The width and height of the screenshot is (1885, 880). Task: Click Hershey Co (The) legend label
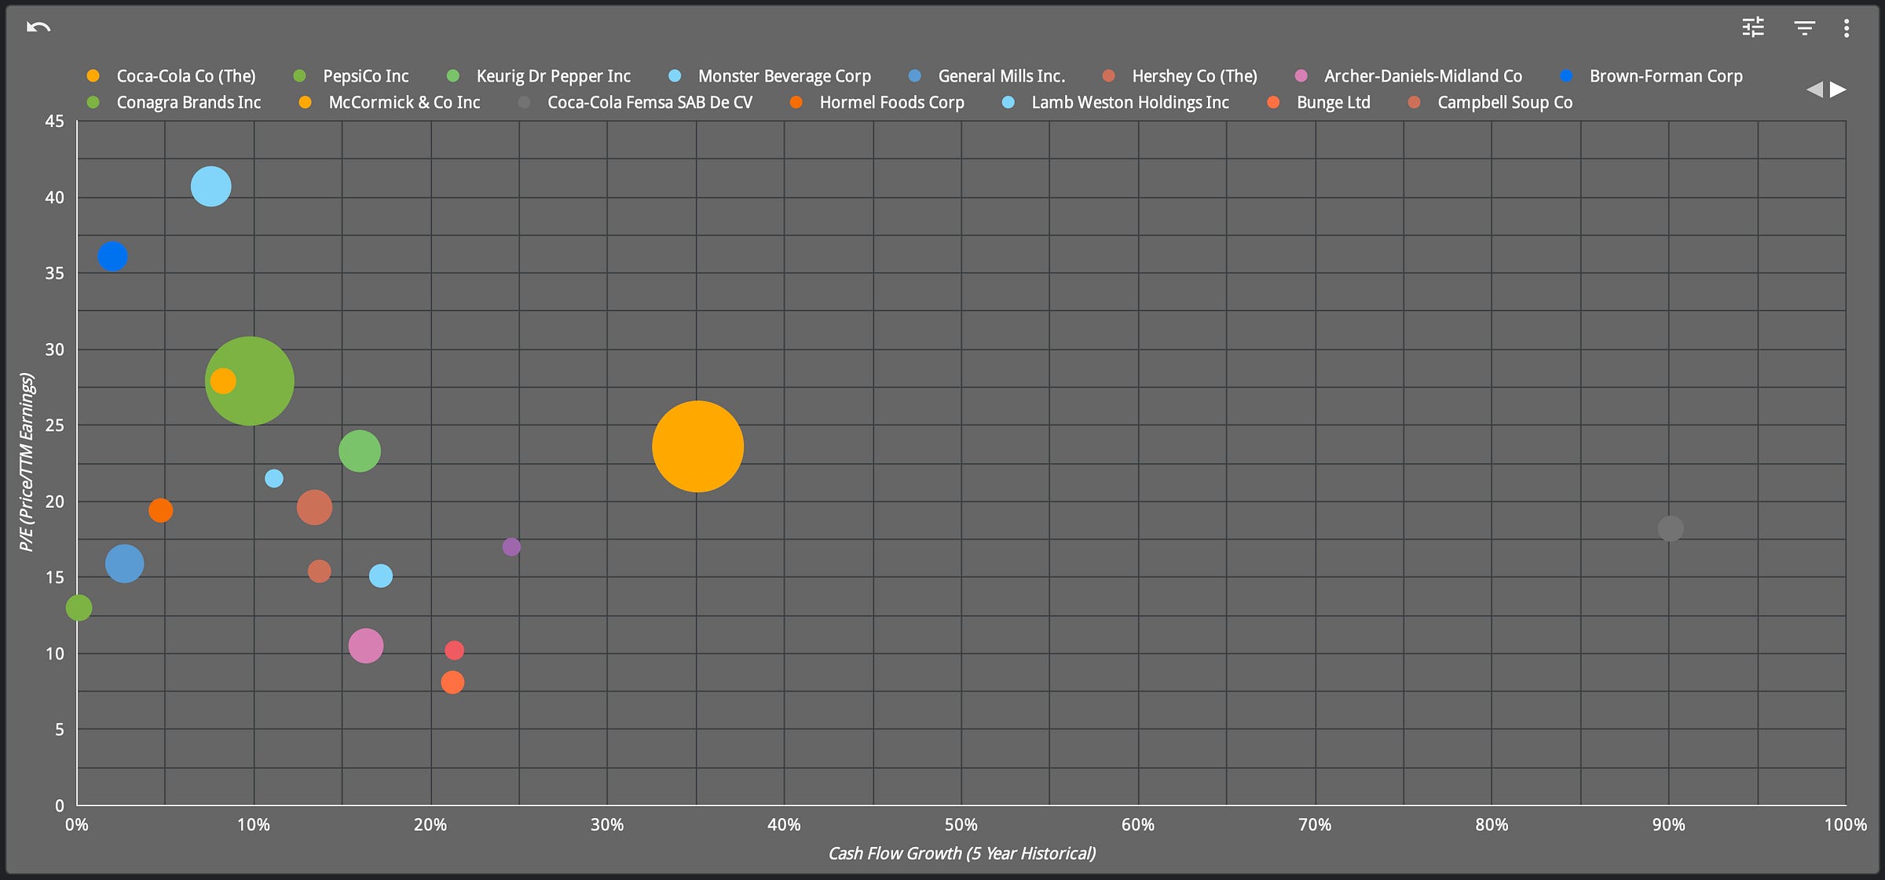click(1194, 76)
